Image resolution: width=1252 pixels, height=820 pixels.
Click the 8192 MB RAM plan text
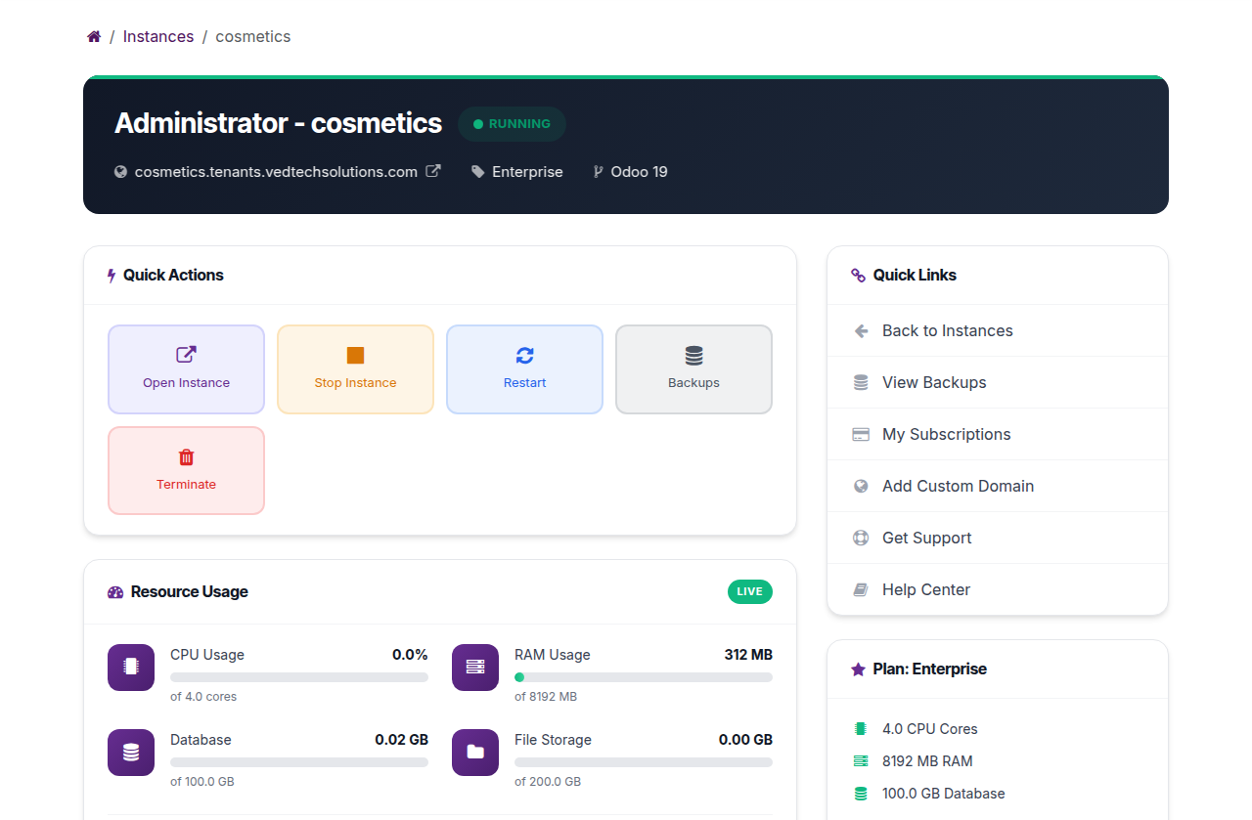(927, 761)
